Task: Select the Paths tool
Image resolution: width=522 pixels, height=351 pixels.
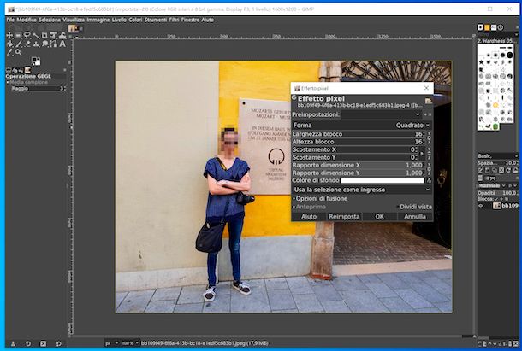Action: (x=53, y=44)
